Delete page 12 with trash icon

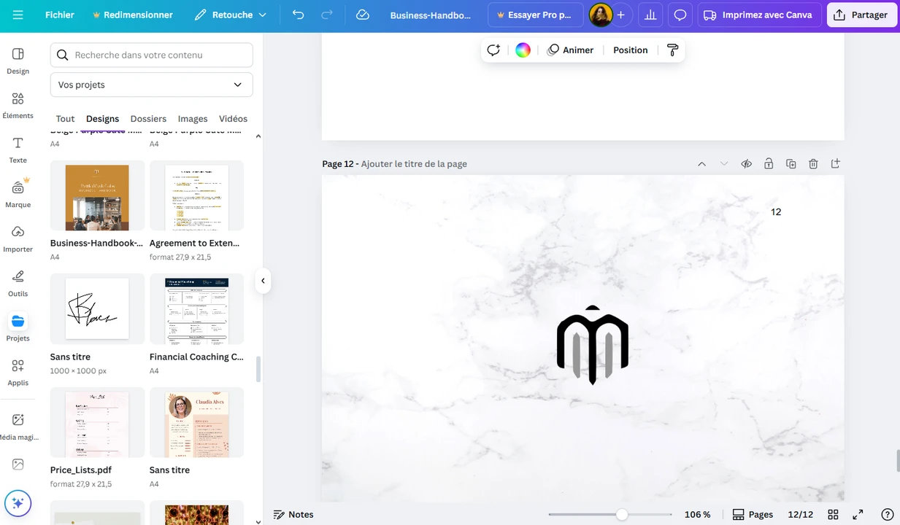coord(813,164)
